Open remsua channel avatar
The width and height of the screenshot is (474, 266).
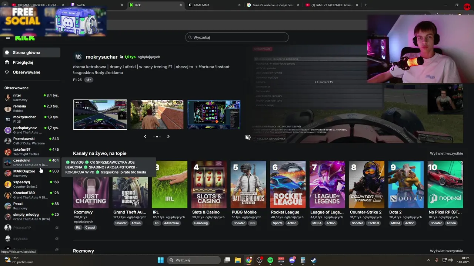[8, 108]
